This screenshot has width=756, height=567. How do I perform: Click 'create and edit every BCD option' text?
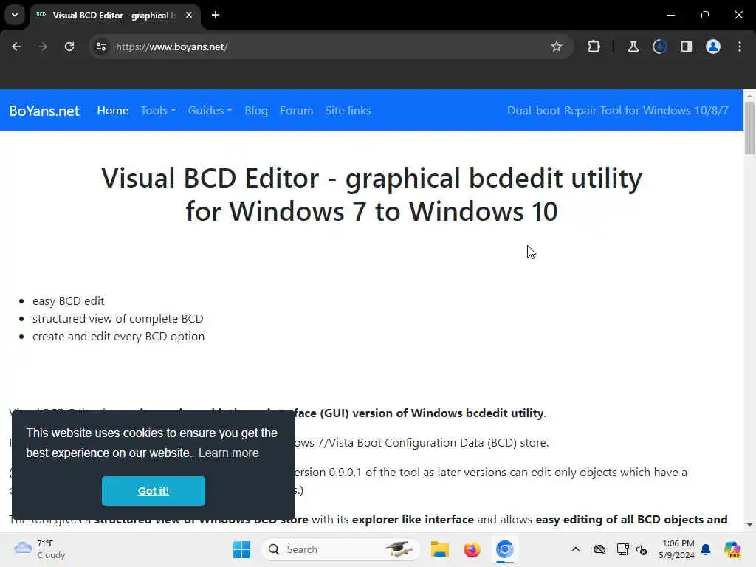pos(119,337)
